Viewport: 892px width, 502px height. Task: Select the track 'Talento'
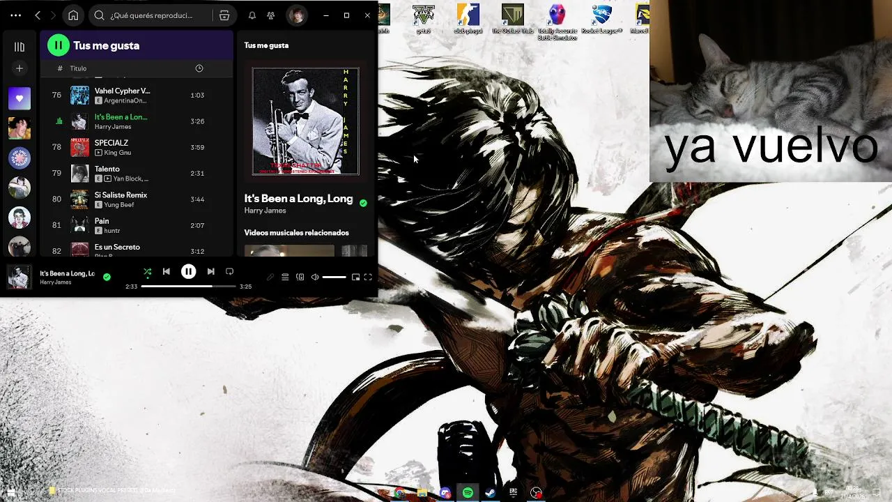pos(137,173)
